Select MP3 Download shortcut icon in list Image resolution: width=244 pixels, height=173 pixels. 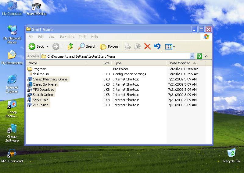(30, 90)
